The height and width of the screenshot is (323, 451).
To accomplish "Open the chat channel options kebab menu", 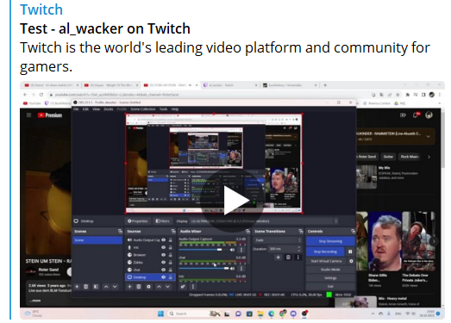I will tap(241, 269).
